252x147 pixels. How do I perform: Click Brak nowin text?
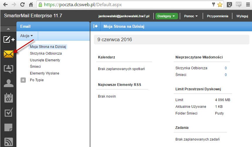(107, 96)
